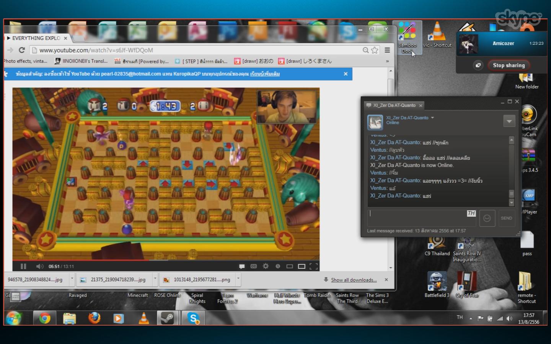Enter fullscreen on YouTube video

point(313,266)
